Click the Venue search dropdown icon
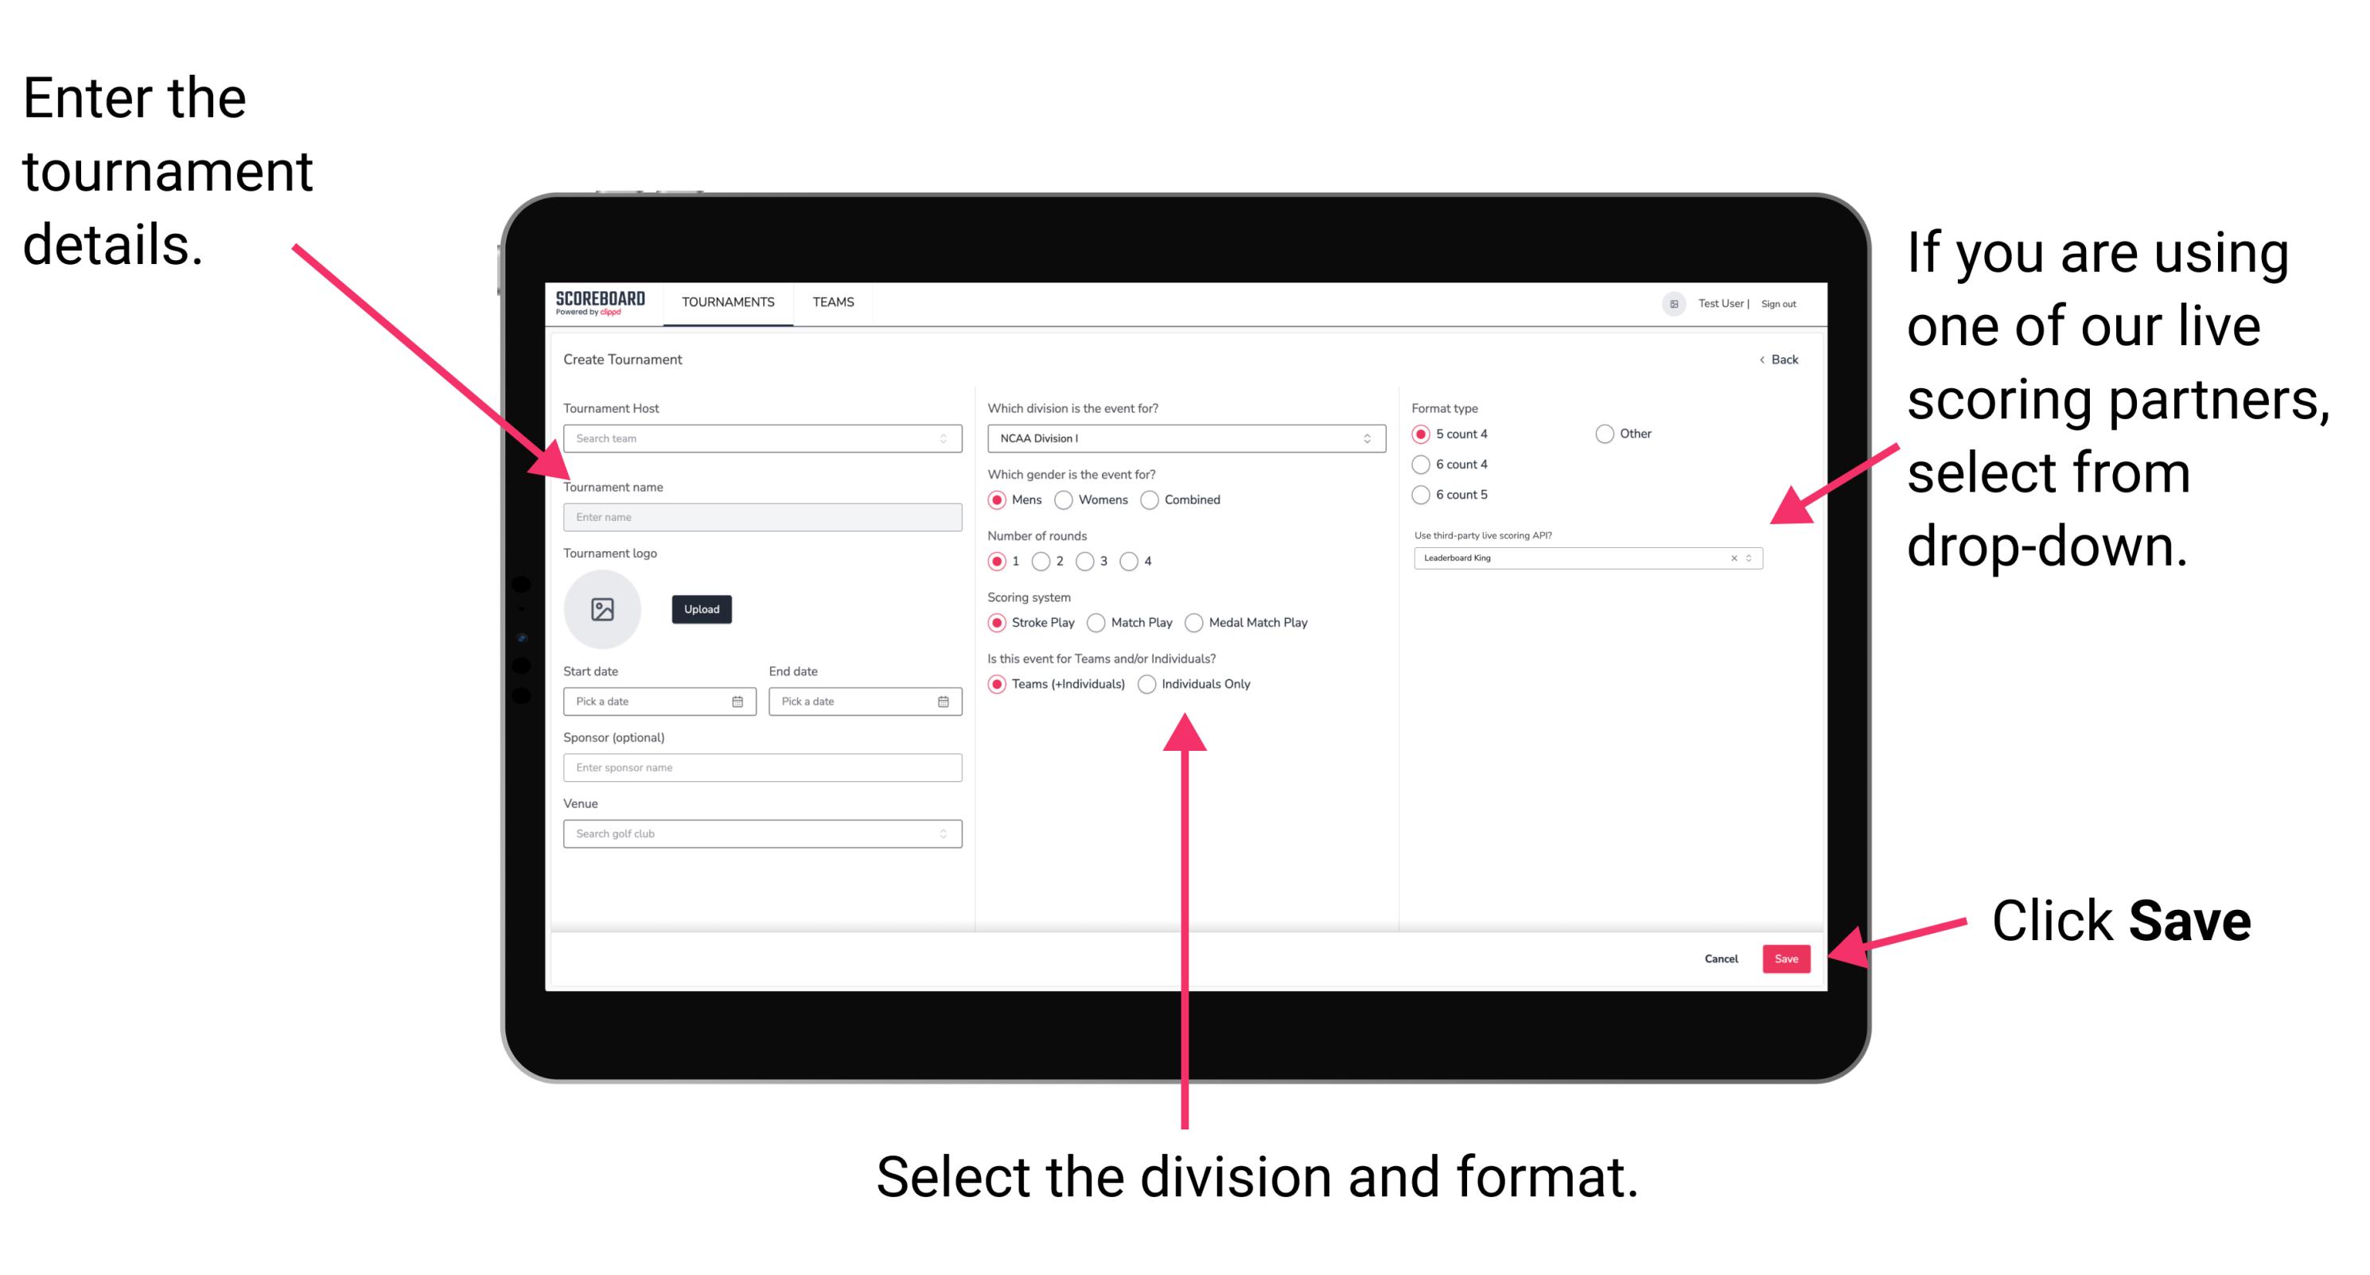The height and width of the screenshot is (1275, 2370). coord(944,834)
